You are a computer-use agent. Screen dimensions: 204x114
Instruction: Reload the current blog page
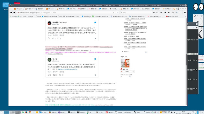(x=118, y=13)
